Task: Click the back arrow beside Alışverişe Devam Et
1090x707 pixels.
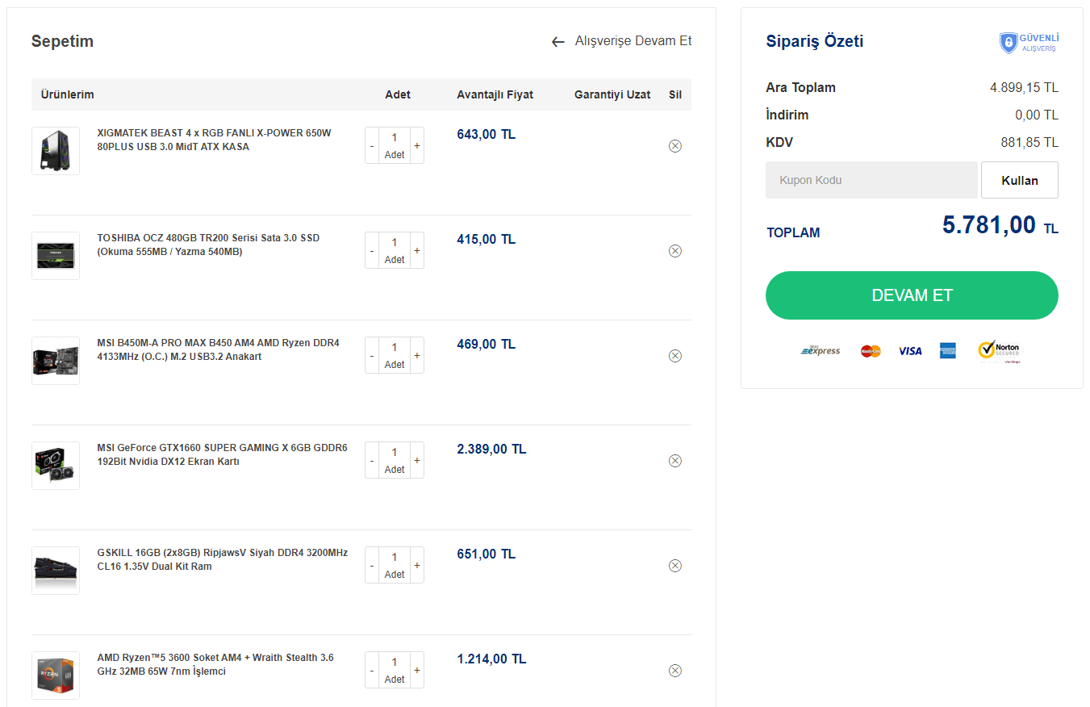Action: (558, 42)
